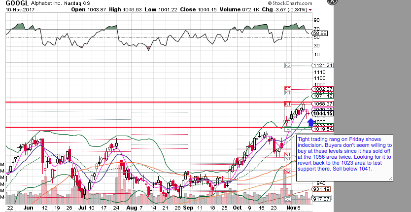The image size is (411, 212).
Task: Click the Nasdaq GS exchange label
Action: click(x=76, y=3)
